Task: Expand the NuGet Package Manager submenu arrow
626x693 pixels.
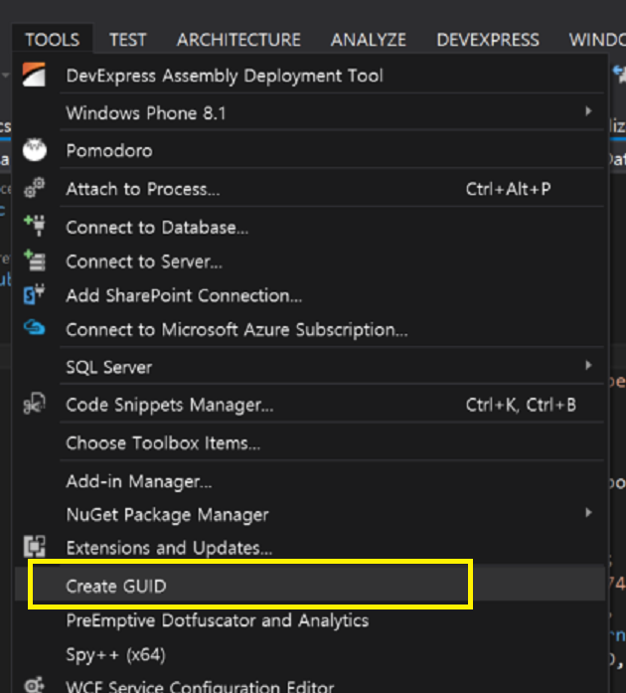Action: pyautogui.click(x=588, y=513)
